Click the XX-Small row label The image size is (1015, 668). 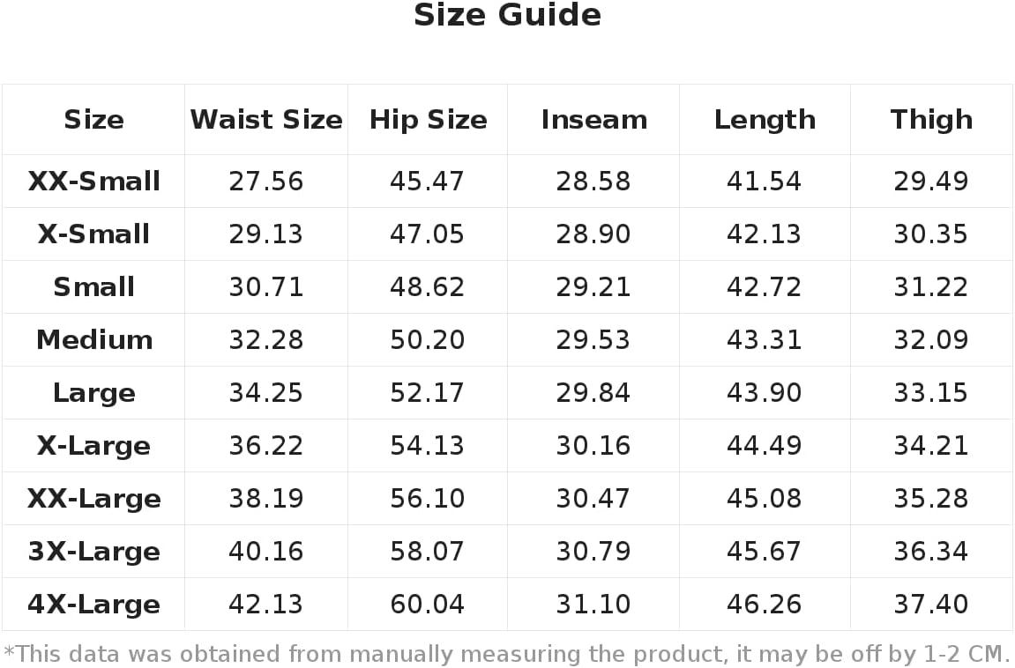(x=93, y=181)
